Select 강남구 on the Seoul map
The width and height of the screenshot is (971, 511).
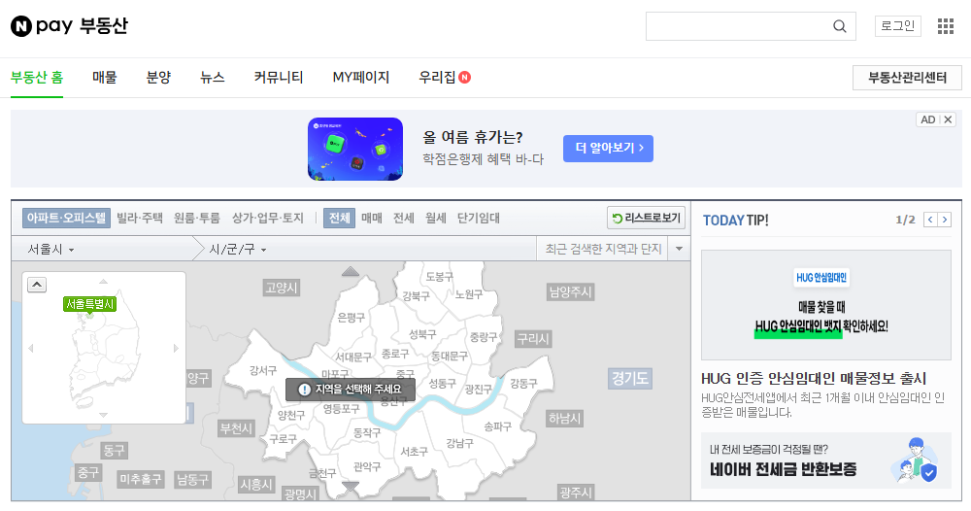[x=459, y=444]
